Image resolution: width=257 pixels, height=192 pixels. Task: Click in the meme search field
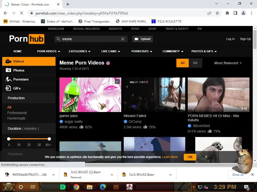pyautogui.click(x=91, y=39)
